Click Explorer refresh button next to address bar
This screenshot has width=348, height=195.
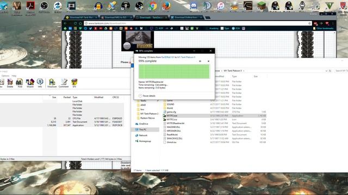[330, 71]
